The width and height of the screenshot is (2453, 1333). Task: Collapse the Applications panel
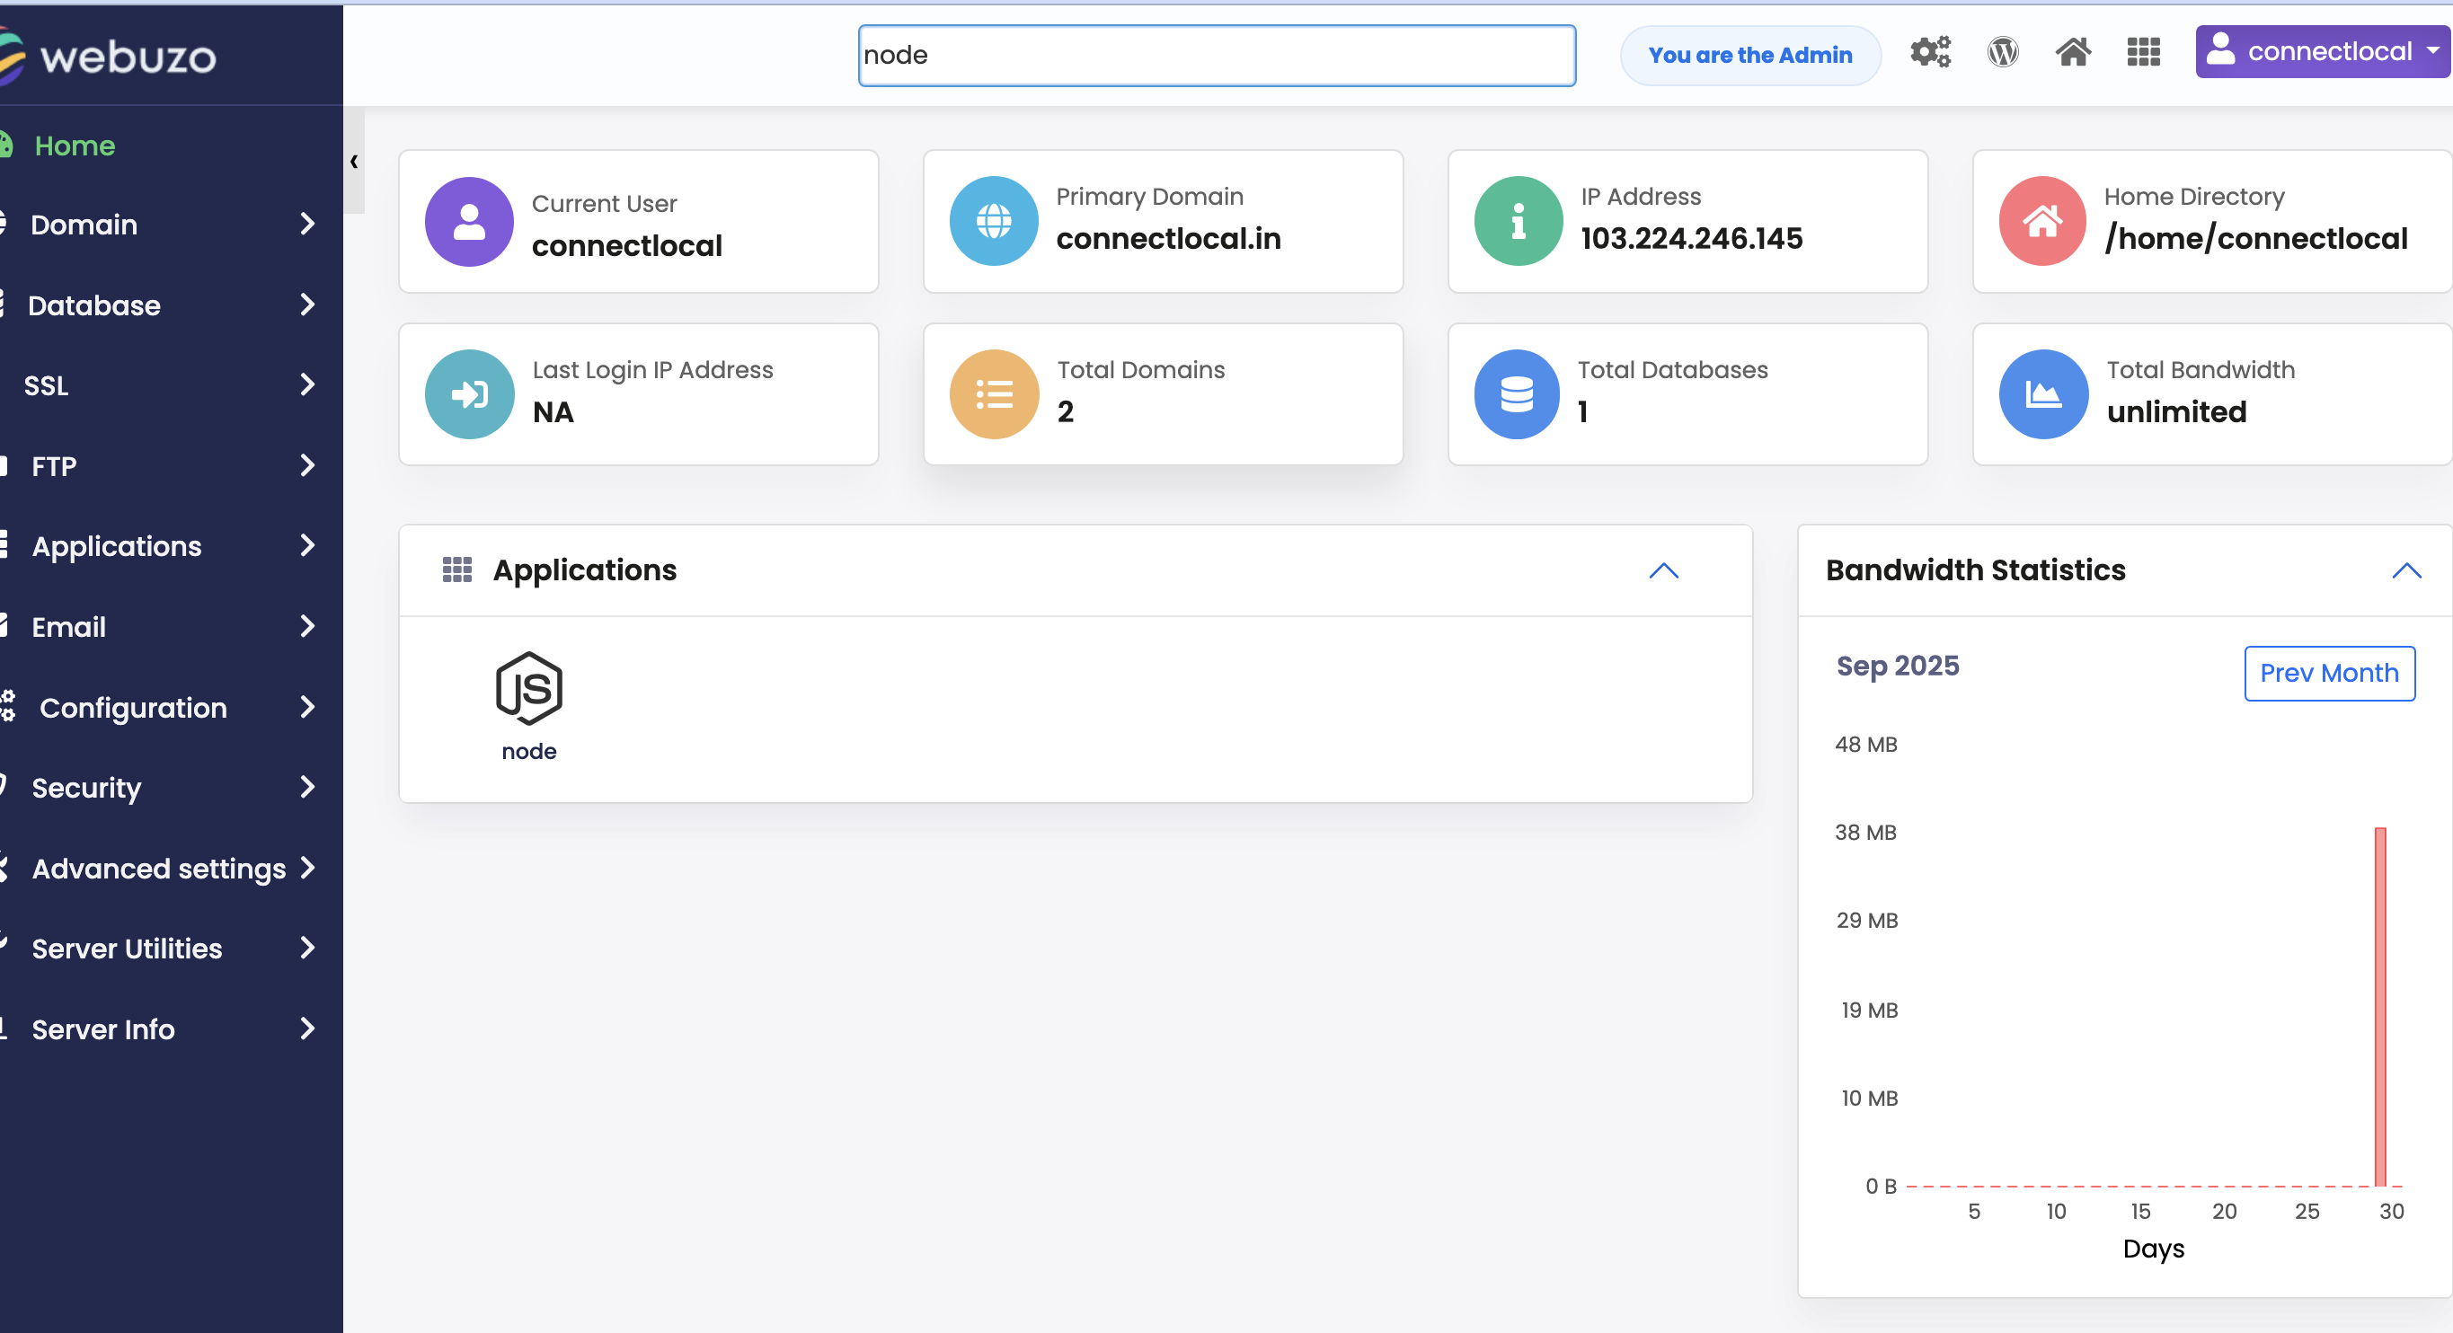[x=1662, y=570]
